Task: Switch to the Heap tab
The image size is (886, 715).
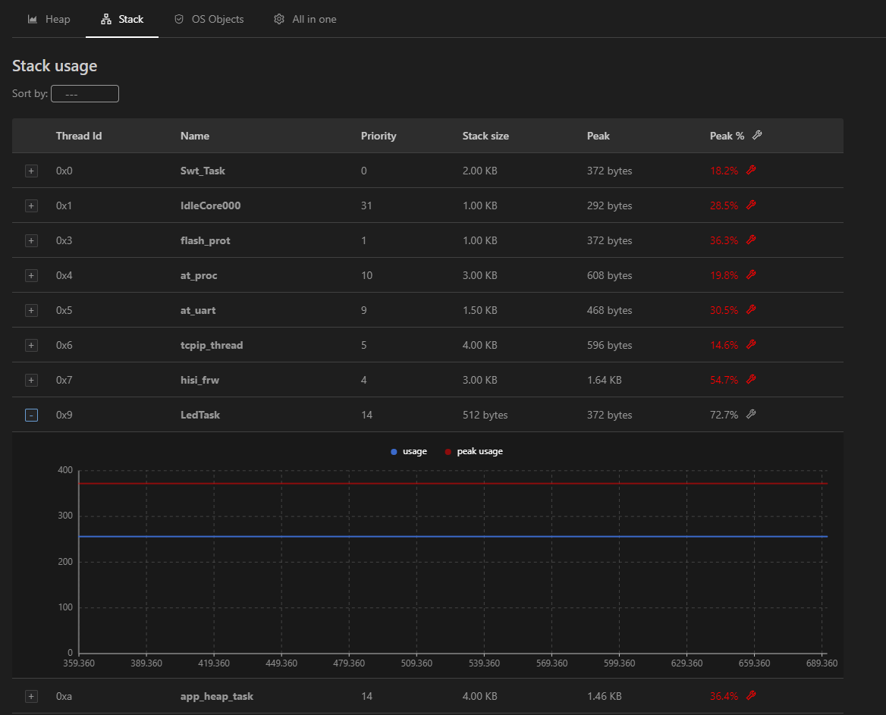Action: [49, 19]
